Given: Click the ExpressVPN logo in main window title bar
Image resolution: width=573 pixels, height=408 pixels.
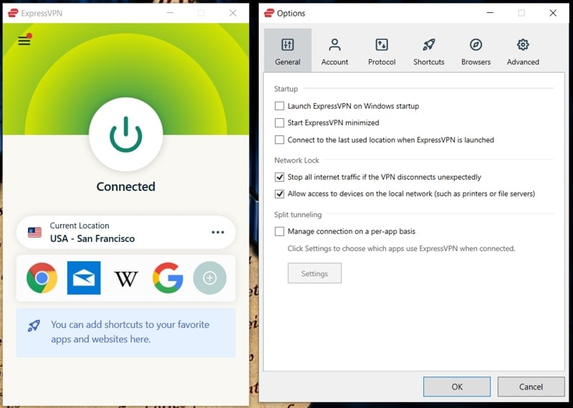Looking at the screenshot, I should click(13, 14).
